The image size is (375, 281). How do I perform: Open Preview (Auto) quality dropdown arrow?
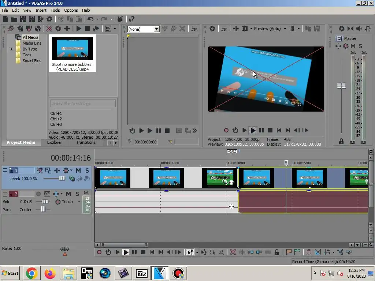tap(285, 29)
